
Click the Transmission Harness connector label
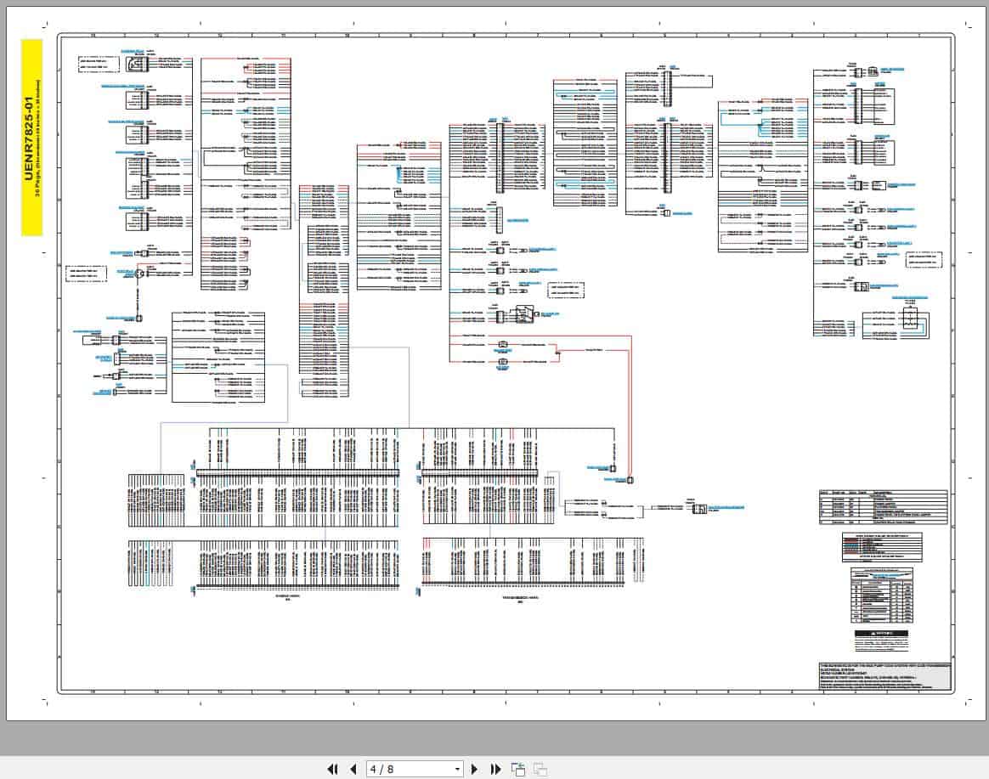(520, 599)
